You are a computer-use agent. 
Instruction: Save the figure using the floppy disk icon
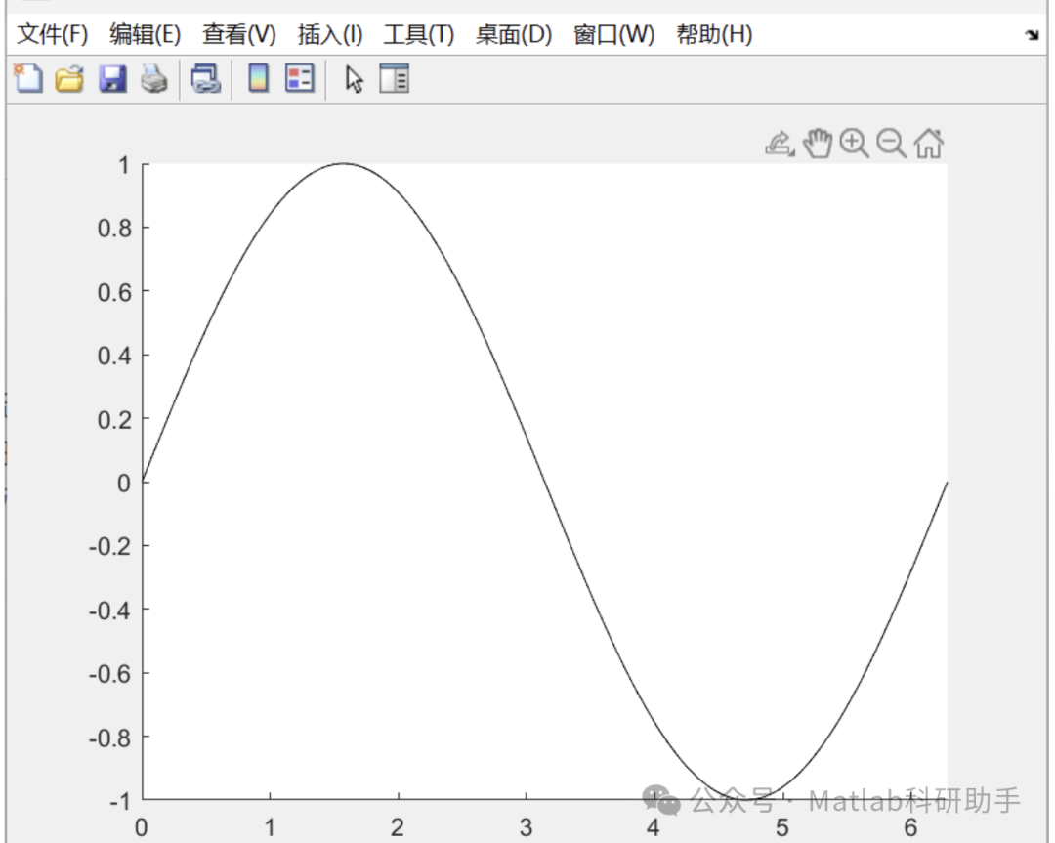112,79
